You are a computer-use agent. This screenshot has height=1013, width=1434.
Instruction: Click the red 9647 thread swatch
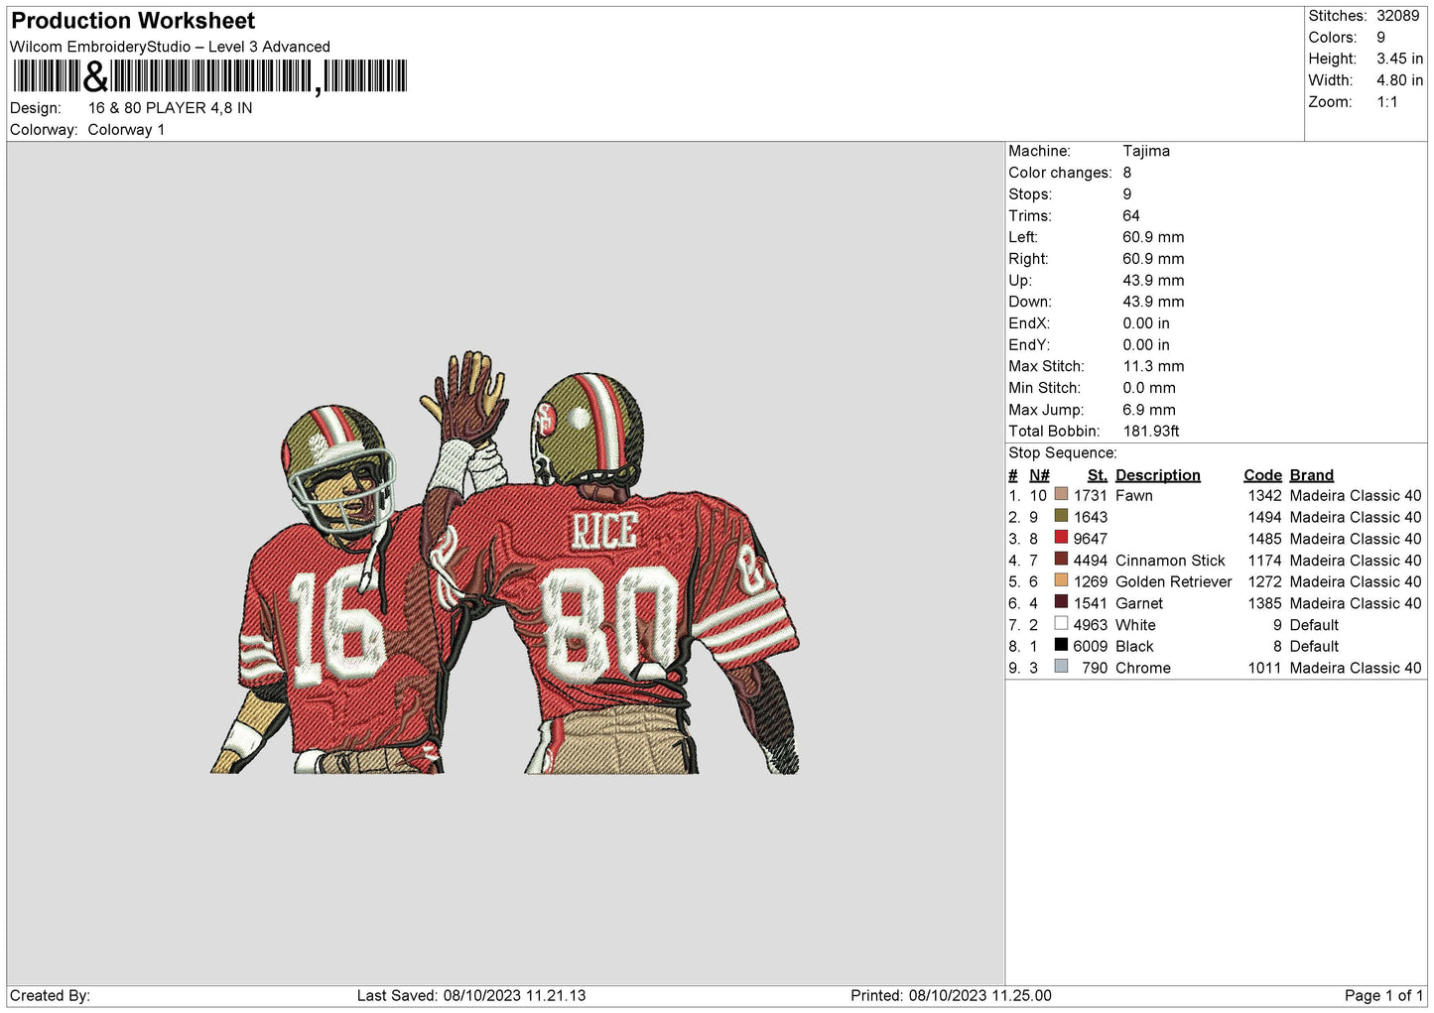(1061, 538)
